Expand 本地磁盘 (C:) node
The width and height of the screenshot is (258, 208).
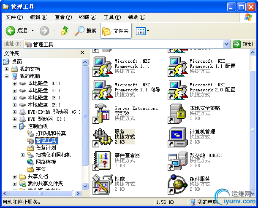[x=14, y=83]
